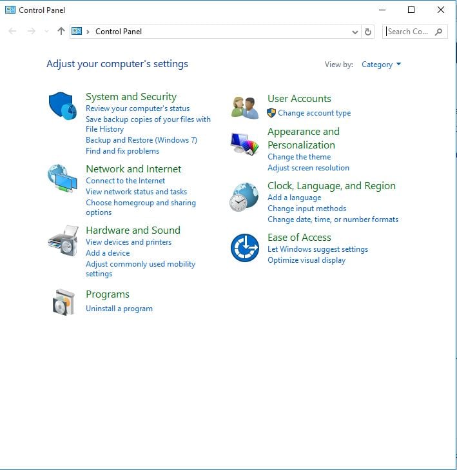Maximize the Control Panel window
This screenshot has height=470, width=457.
411,10
